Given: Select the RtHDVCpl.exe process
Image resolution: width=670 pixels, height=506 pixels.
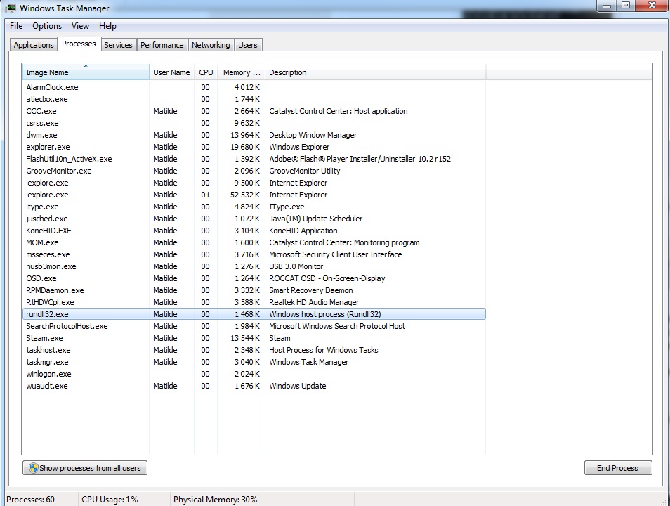Looking at the screenshot, I should coord(254,303).
